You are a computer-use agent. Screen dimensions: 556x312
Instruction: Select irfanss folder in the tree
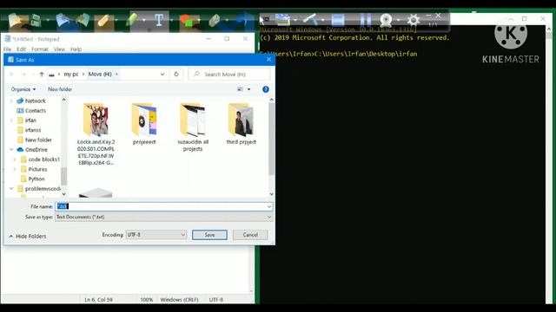[33, 130]
